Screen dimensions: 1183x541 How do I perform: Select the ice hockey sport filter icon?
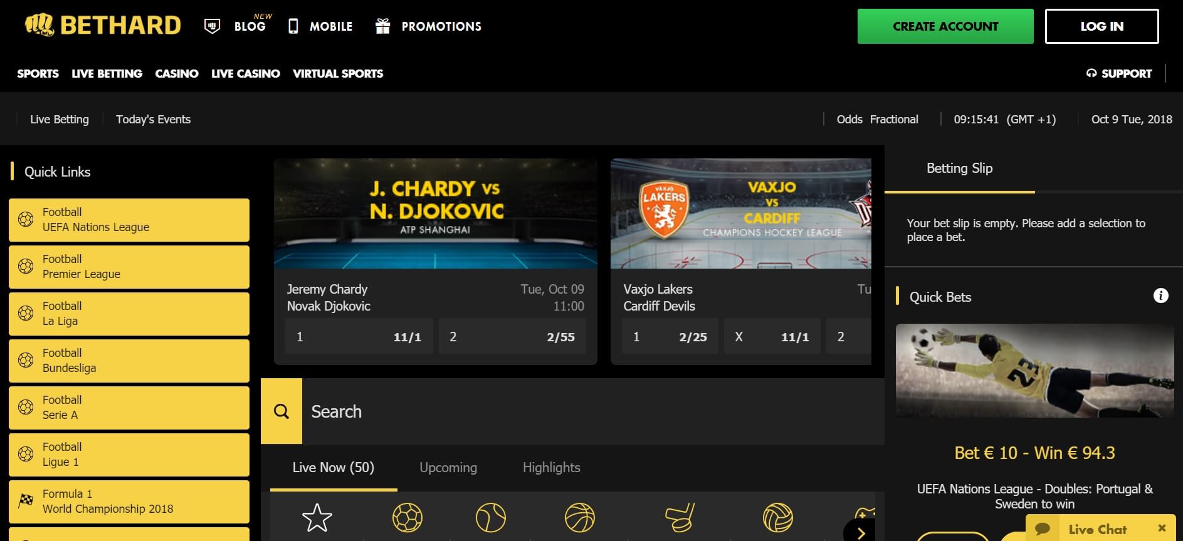click(680, 518)
